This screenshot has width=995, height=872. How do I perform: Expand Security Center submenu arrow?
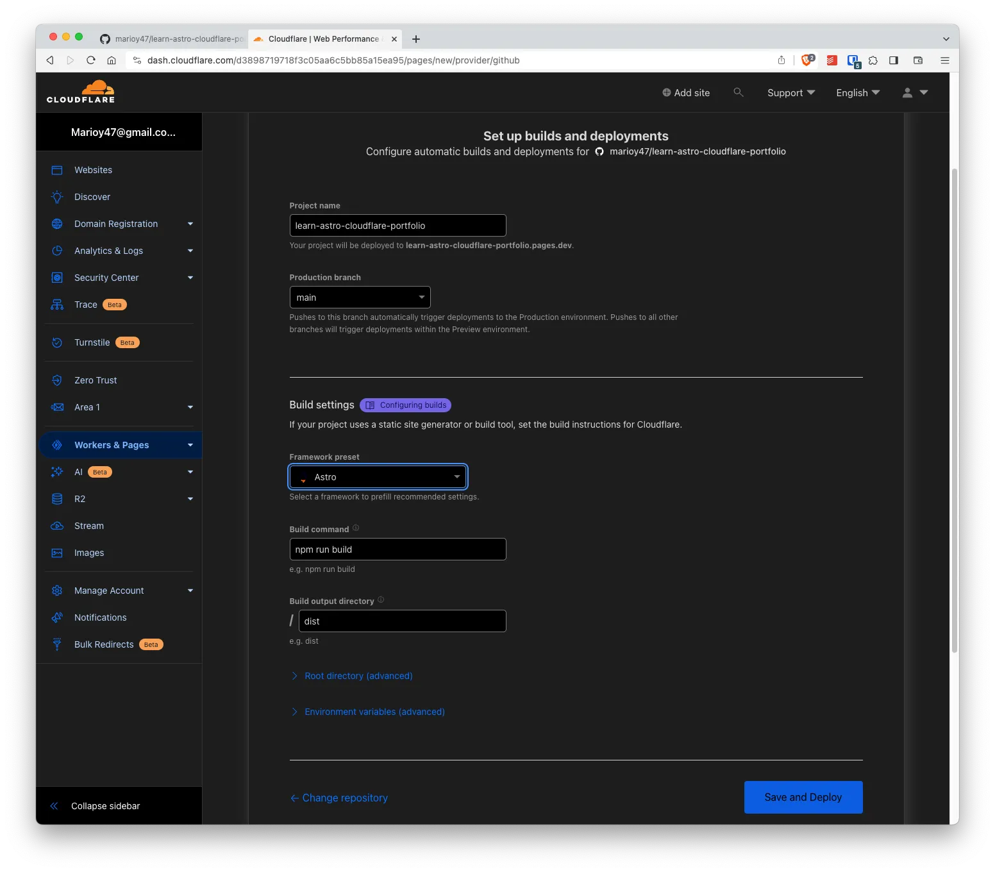[190, 278]
